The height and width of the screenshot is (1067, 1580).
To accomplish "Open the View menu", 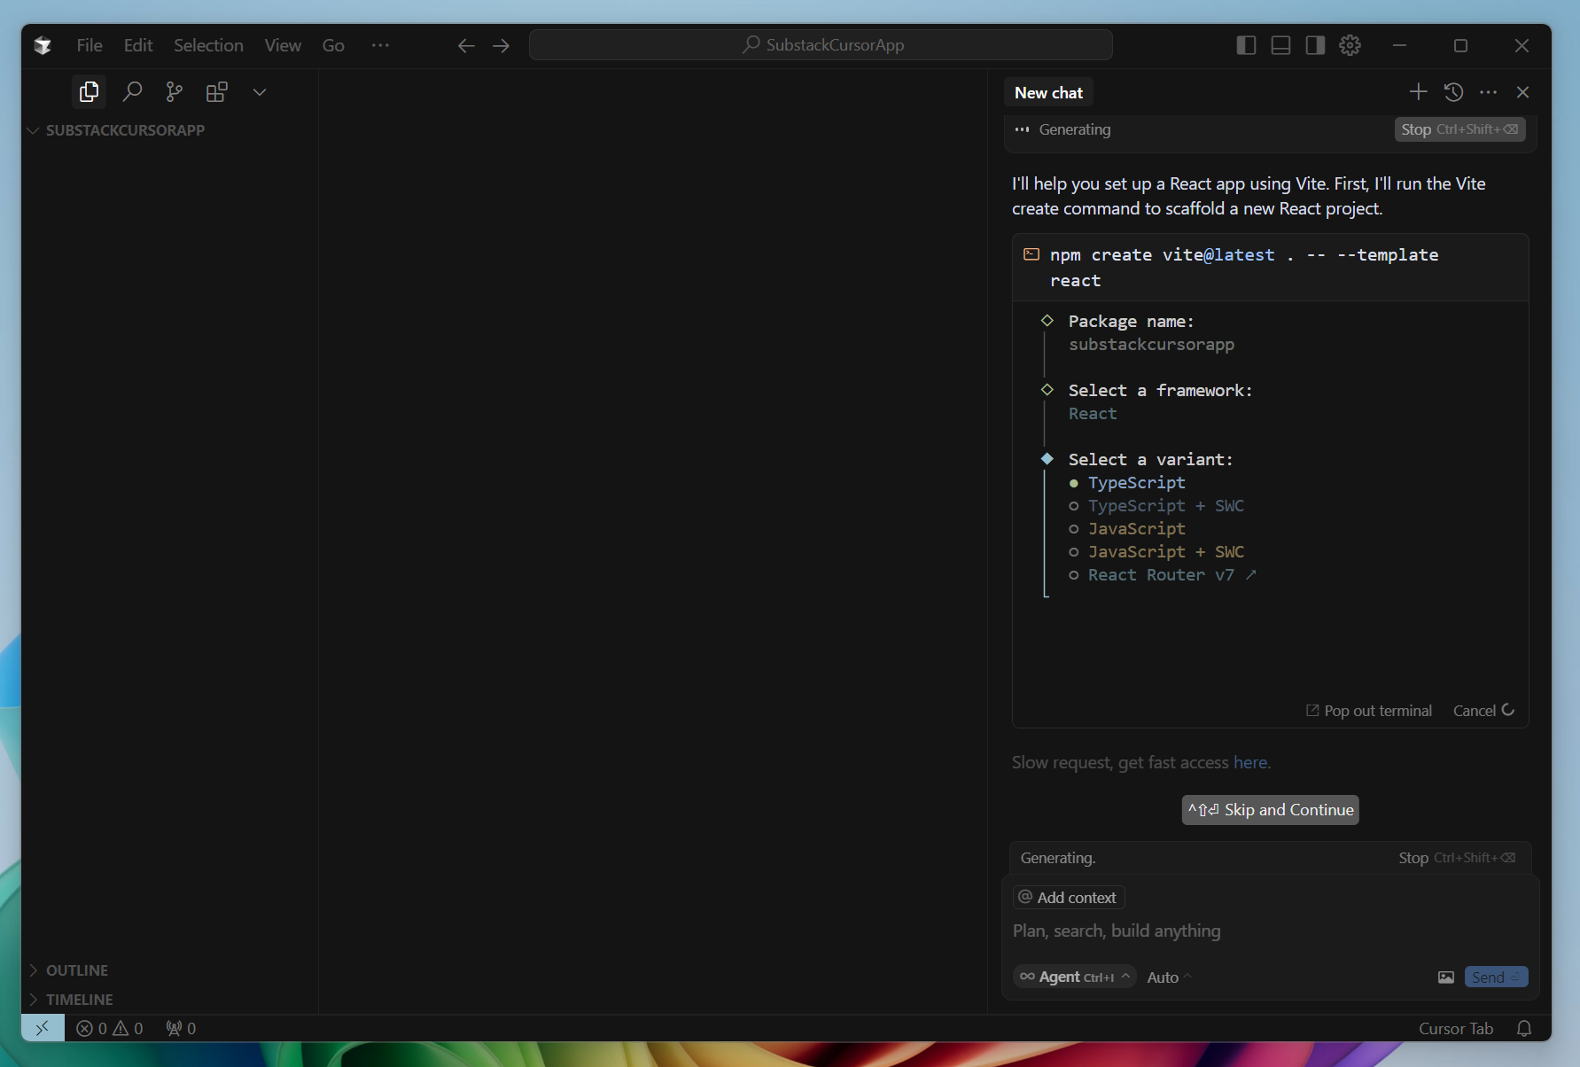I will (x=283, y=45).
